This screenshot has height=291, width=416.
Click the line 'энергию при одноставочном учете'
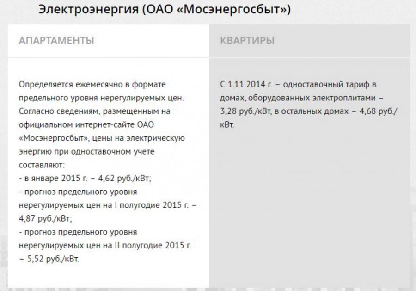[x=86, y=152]
